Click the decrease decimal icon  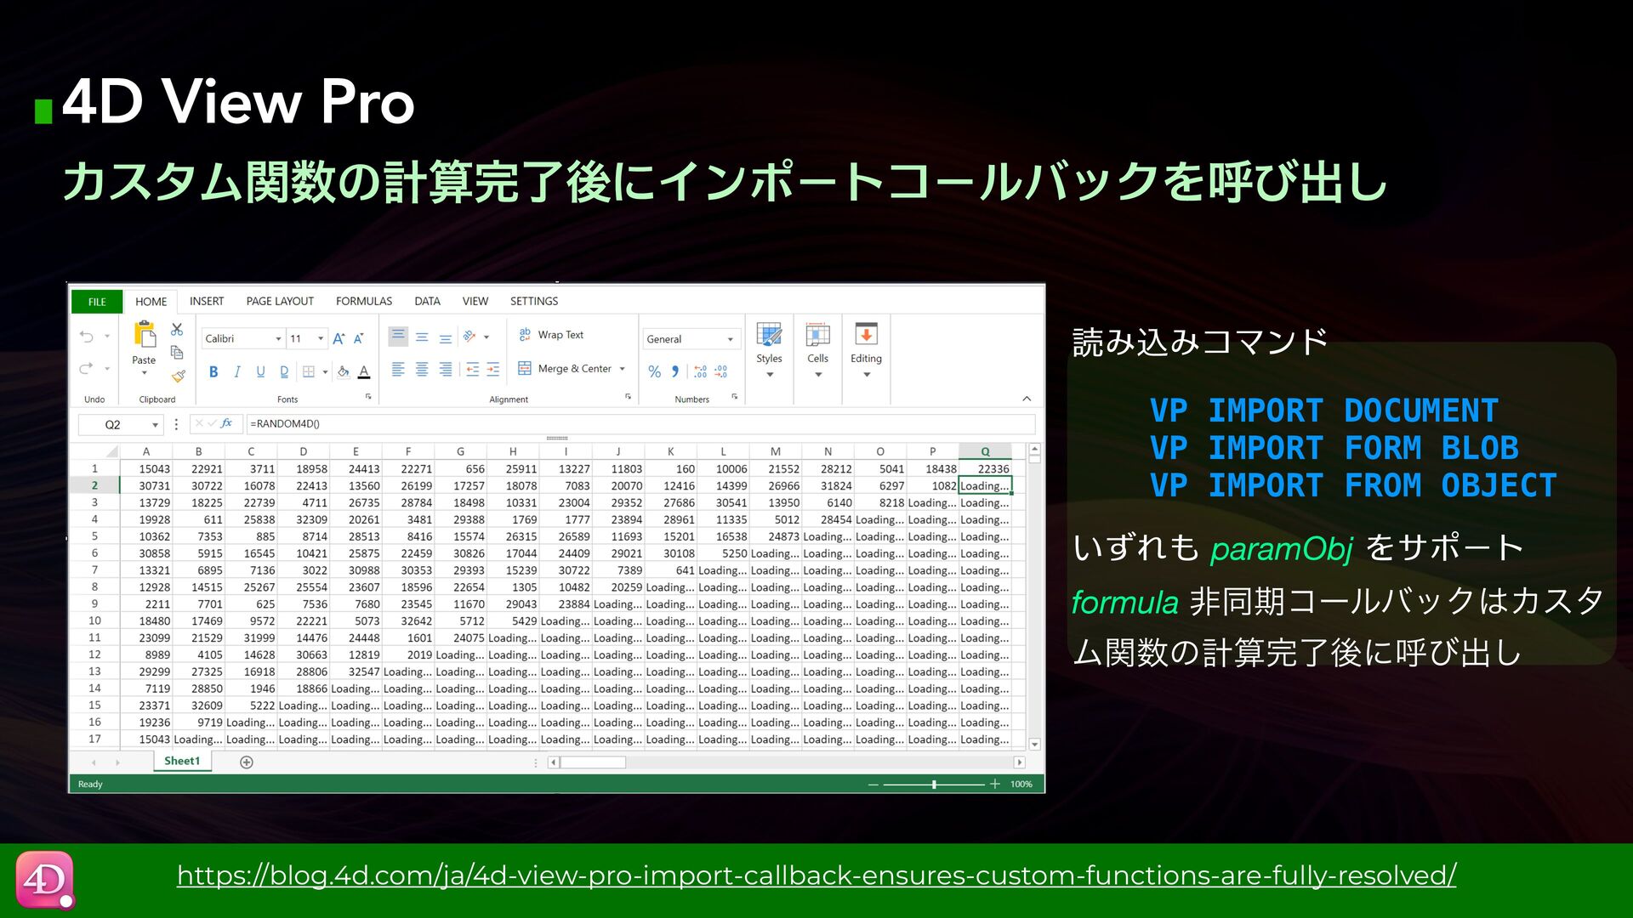(x=720, y=371)
